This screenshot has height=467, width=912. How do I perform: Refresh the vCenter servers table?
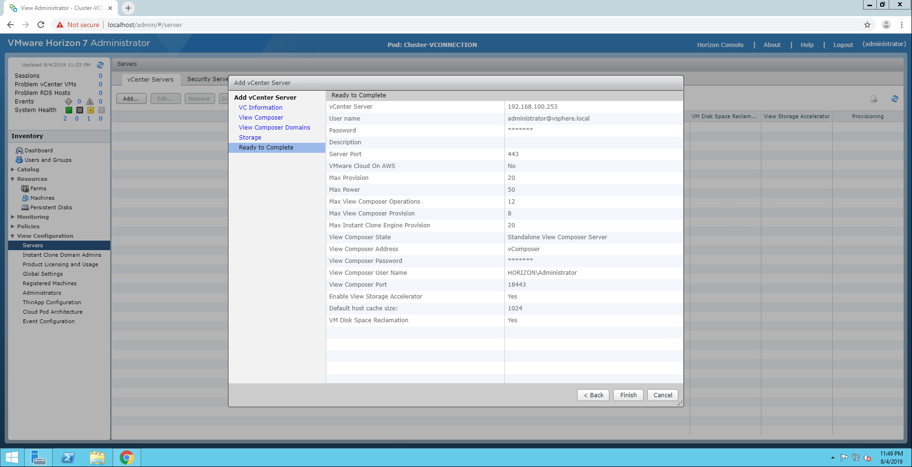(x=894, y=99)
